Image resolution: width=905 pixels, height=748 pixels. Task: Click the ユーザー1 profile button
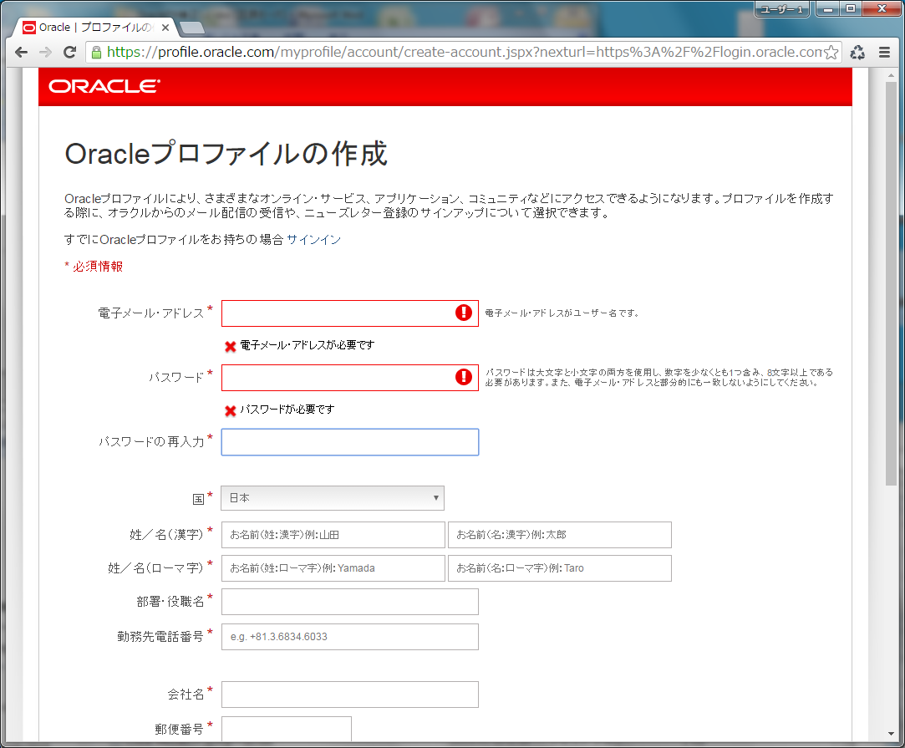click(782, 9)
